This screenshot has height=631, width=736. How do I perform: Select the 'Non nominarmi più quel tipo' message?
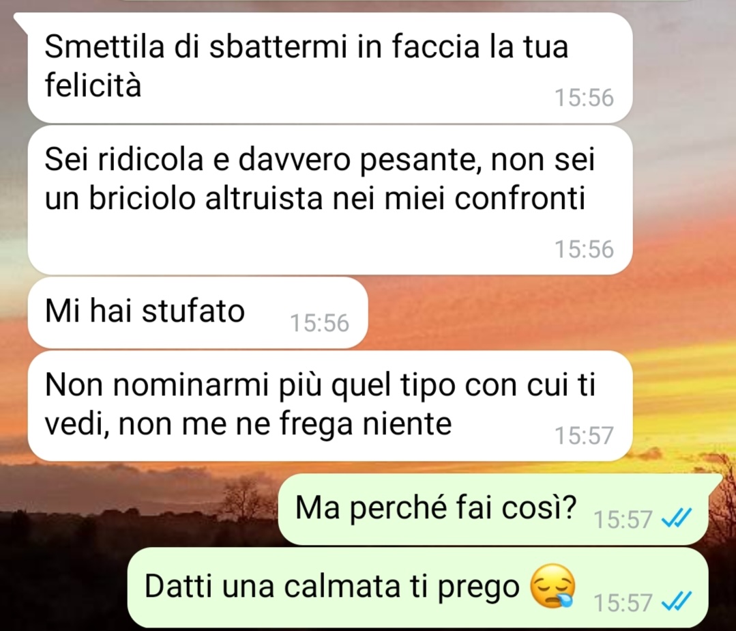[330, 406]
